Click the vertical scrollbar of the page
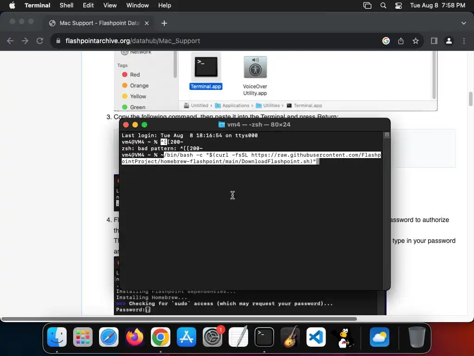The width and height of the screenshot is (474, 356). pos(471,99)
